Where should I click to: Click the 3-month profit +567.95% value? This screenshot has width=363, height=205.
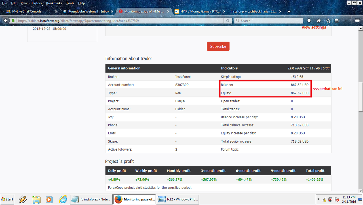pos(209,179)
